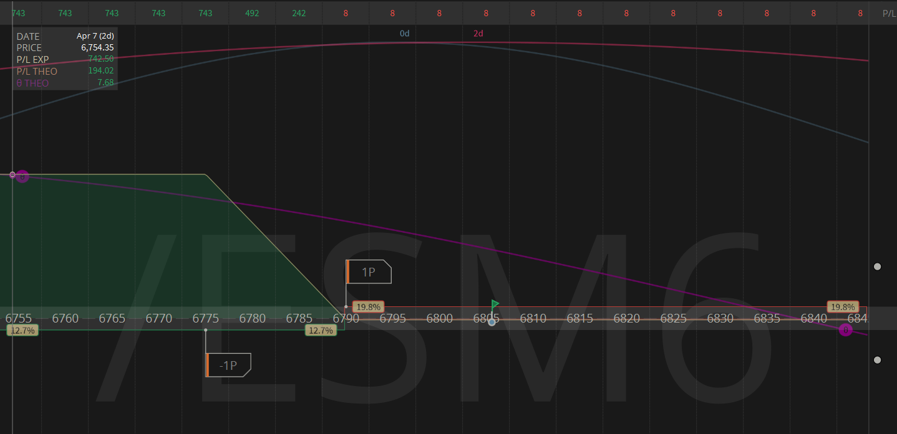Click the current price circle near 6805
The image size is (897, 434).
pyautogui.click(x=492, y=322)
